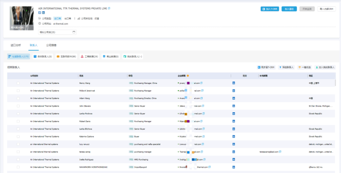Image resolution: width=341 pixels, height=173 pixels.
Task: Copy teresa camaj's personal email icon
Action: pos(280,152)
